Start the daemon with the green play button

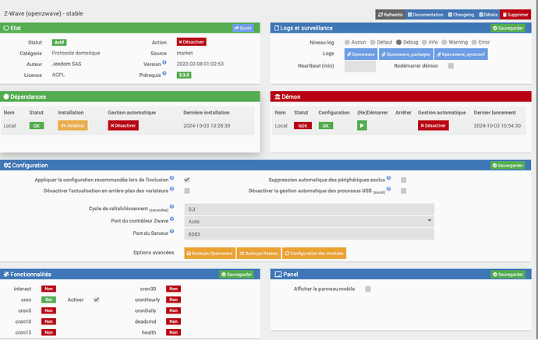point(362,125)
